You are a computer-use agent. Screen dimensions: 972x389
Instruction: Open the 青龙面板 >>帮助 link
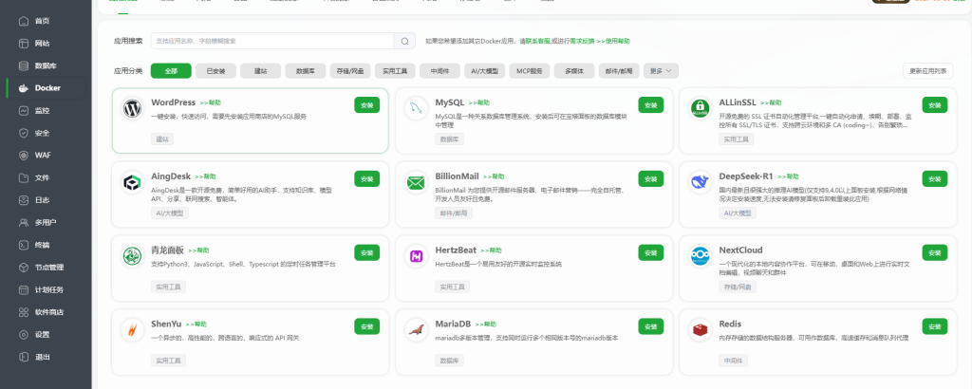[x=198, y=250]
